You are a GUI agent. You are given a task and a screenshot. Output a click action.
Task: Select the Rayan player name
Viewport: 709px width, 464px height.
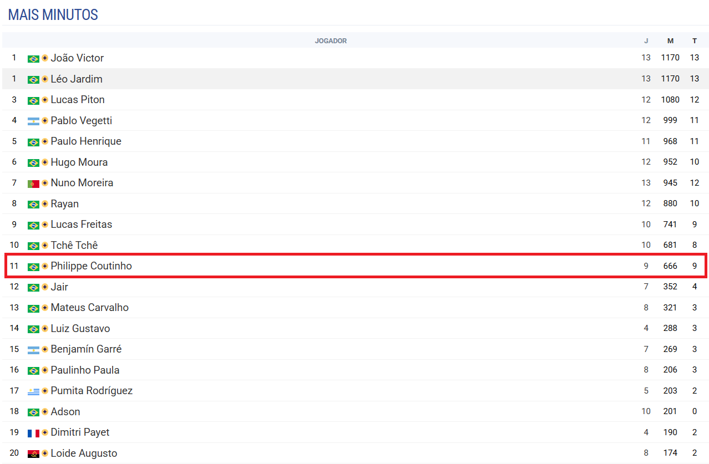(65, 203)
